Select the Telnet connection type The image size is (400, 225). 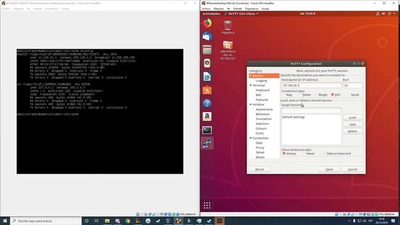(304, 95)
